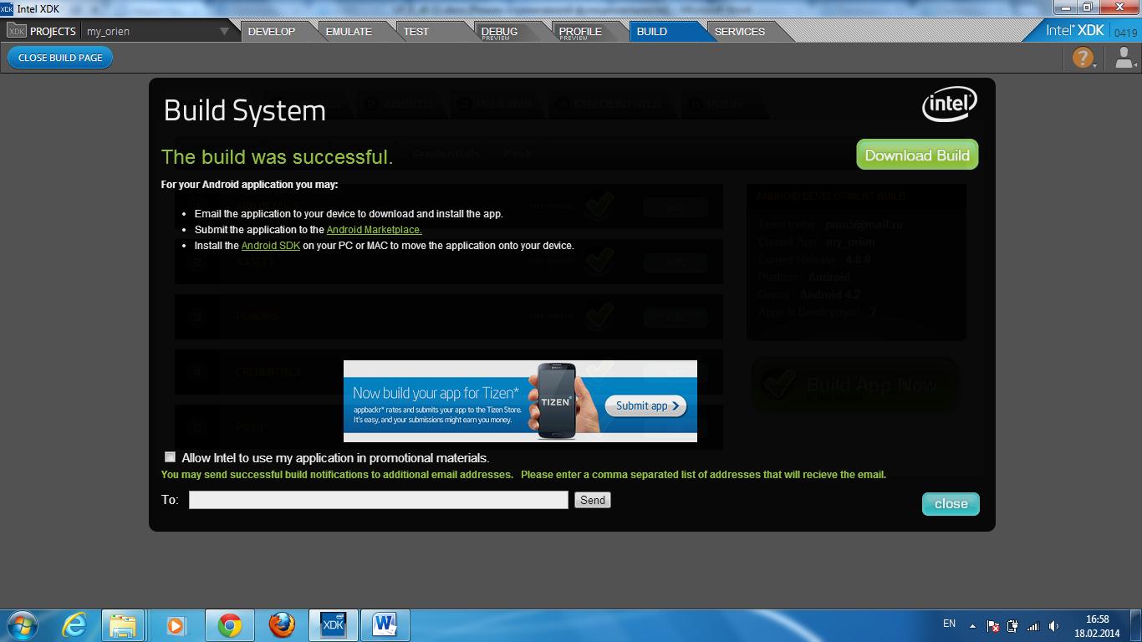Switch to the PROFILE preview tab
The width and height of the screenshot is (1142, 642).
580,32
